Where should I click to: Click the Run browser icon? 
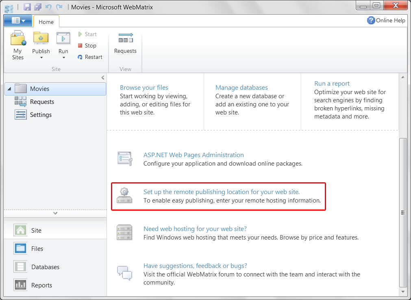point(63,38)
